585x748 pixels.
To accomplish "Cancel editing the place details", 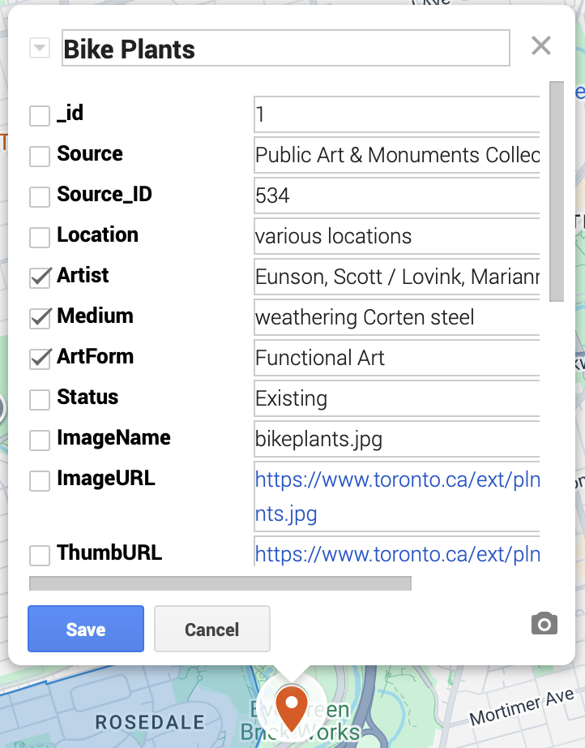I will 211,630.
